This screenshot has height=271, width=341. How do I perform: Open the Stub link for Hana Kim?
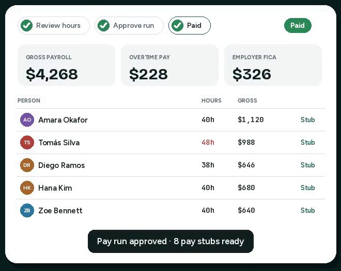(x=307, y=188)
